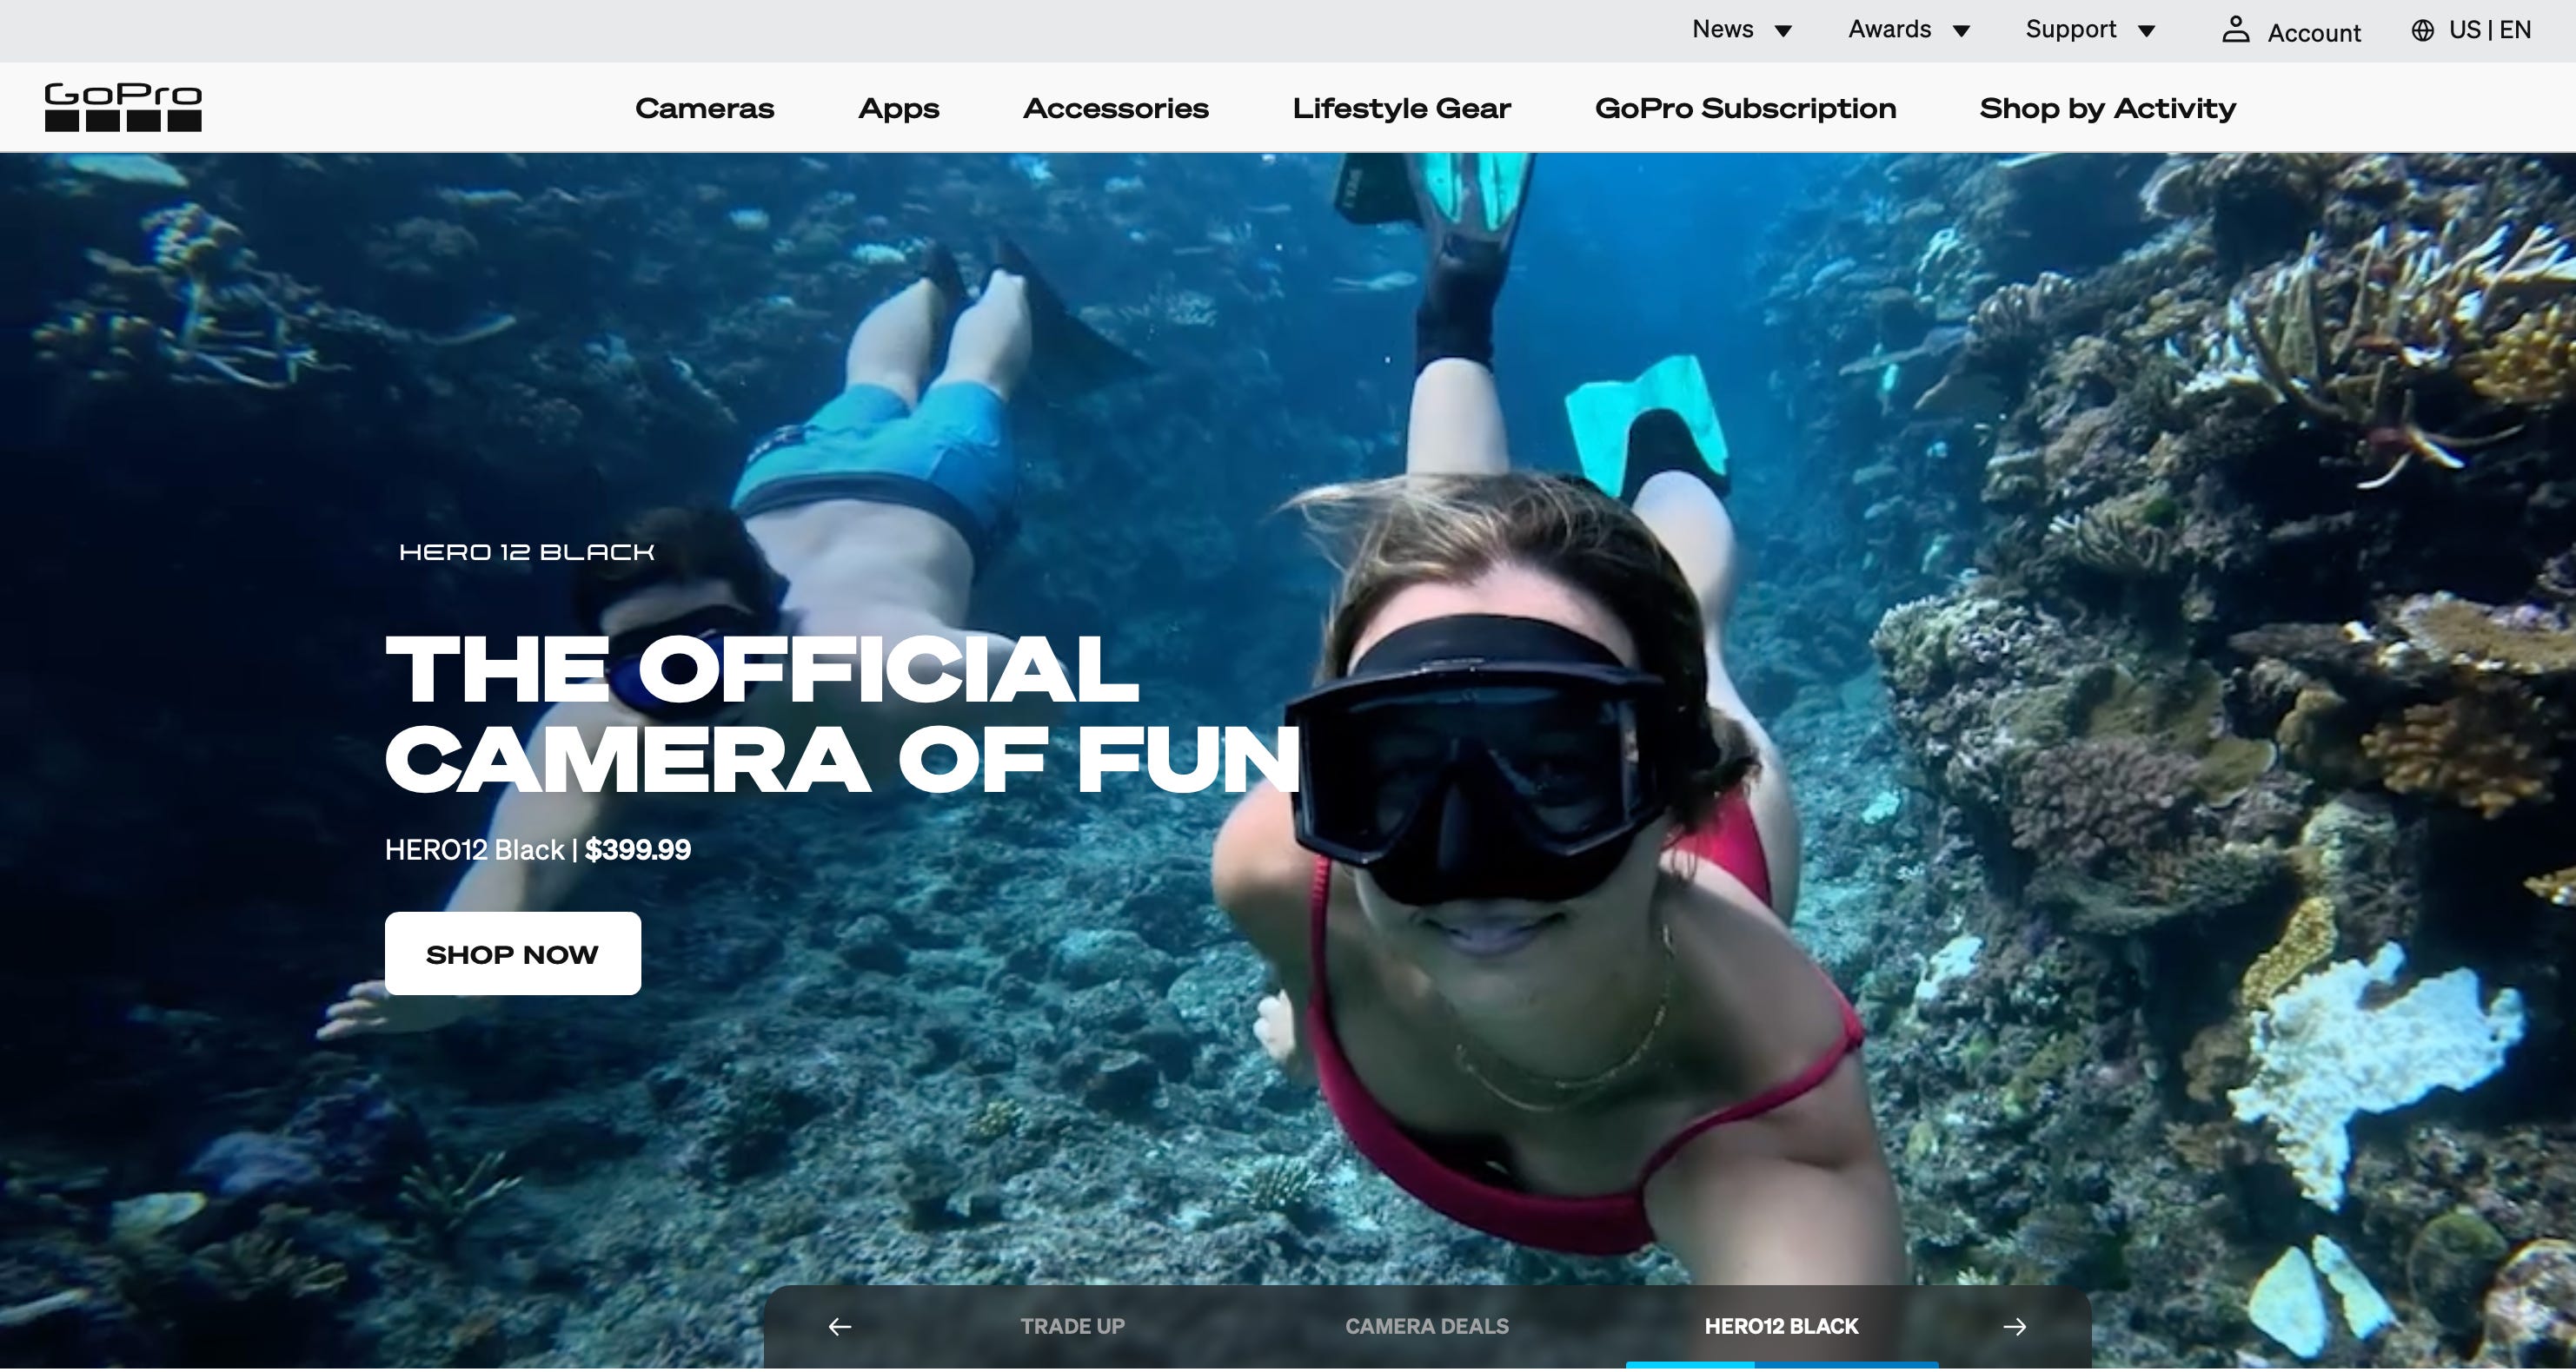
Task: Select US | EN language link
Action: [x=2490, y=30]
